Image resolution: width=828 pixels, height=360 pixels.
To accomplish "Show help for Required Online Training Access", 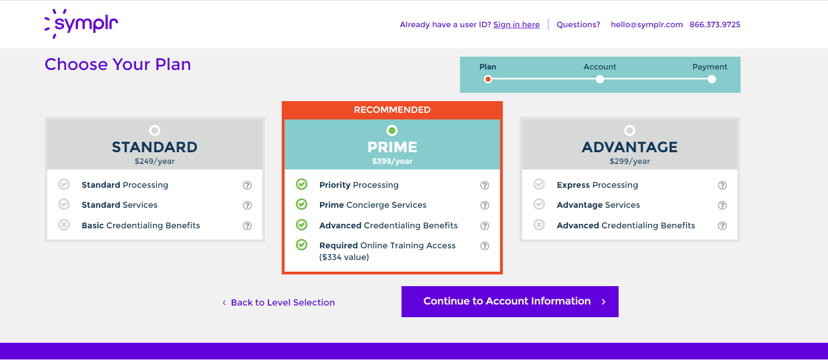I will [484, 246].
